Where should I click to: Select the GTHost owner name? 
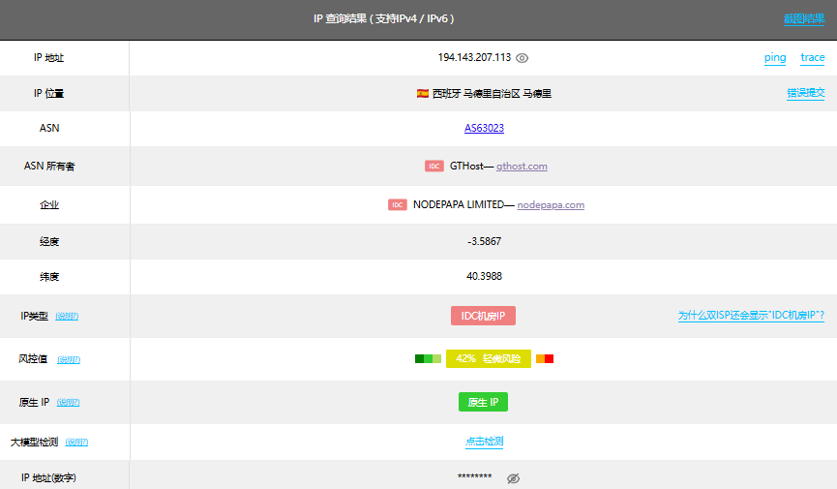tap(466, 167)
